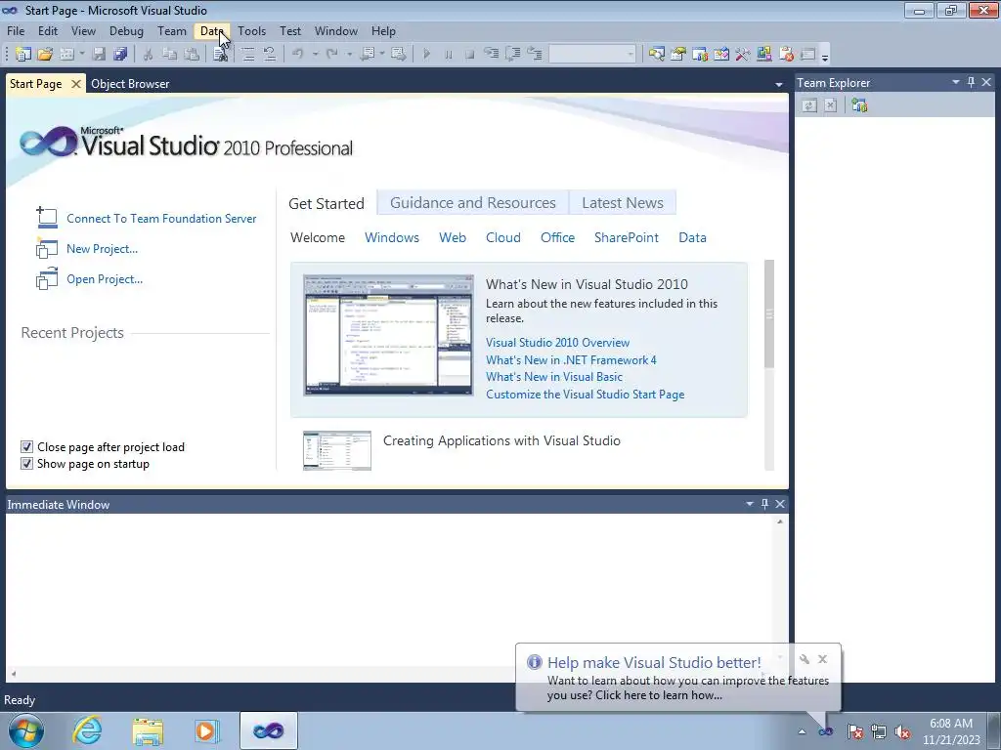The width and height of the screenshot is (1001, 750).
Task: Click the Step Out toolbar icon
Action: click(x=535, y=55)
